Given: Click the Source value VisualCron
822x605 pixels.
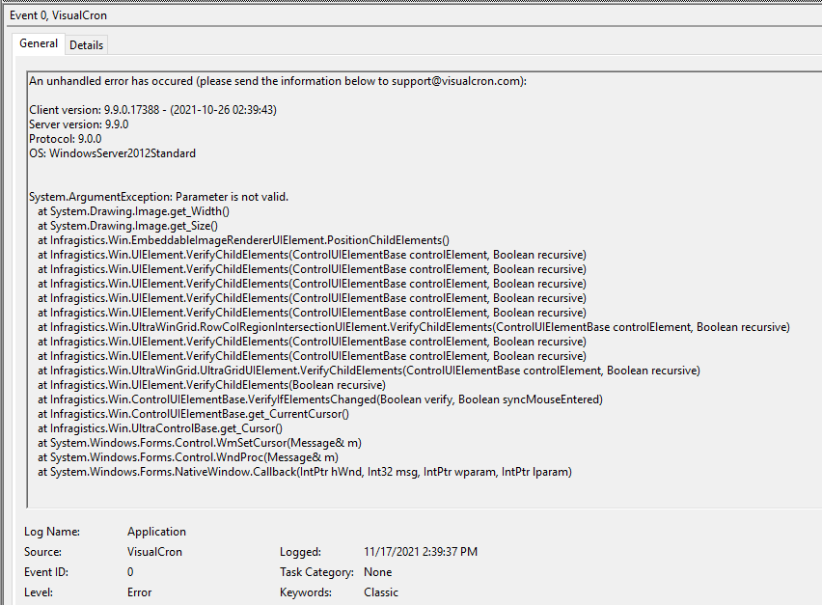Looking at the screenshot, I should pyautogui.click(x=154, y=552).
